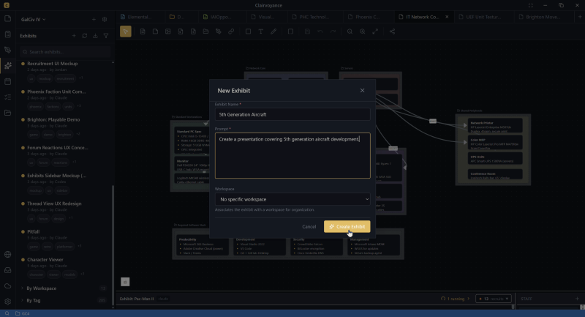Screen dimensions: 585x317
Task: Close the New Exhibit dialog with X
Action: [x=362, y=90]
